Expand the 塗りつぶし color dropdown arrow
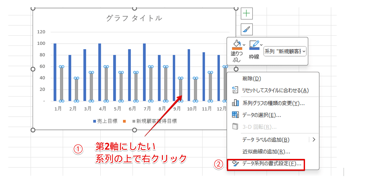This screenshot has height=180, width=367. click(x=244, y=45)
